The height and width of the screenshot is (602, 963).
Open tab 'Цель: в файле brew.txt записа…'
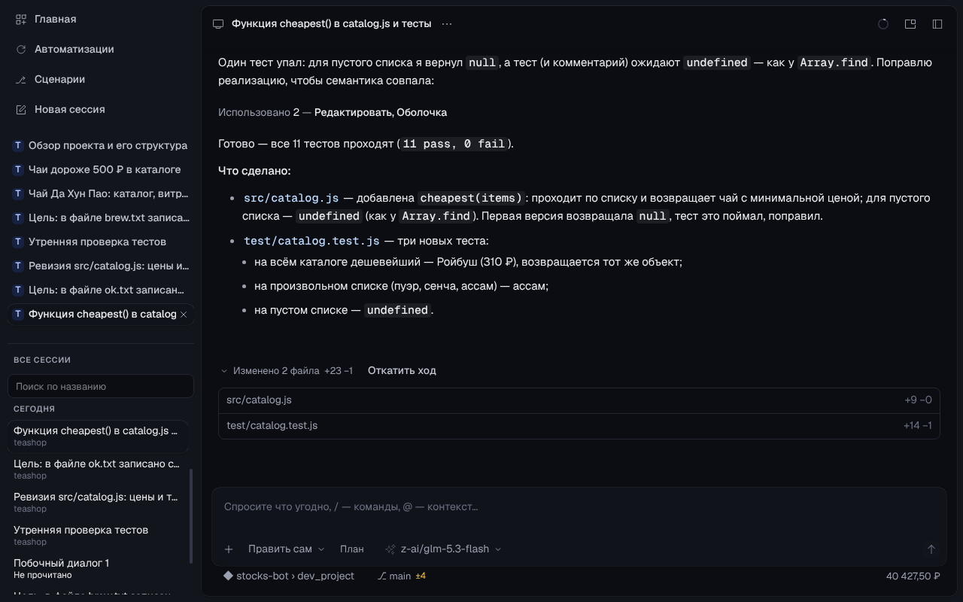101,217
